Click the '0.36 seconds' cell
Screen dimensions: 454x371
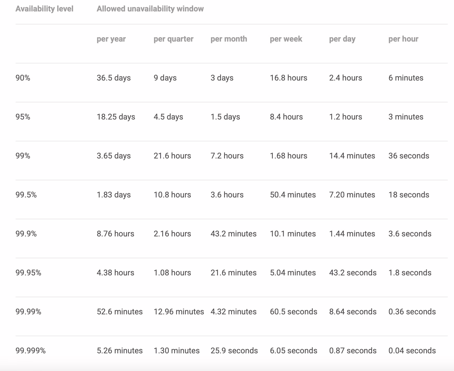[412, 312]
